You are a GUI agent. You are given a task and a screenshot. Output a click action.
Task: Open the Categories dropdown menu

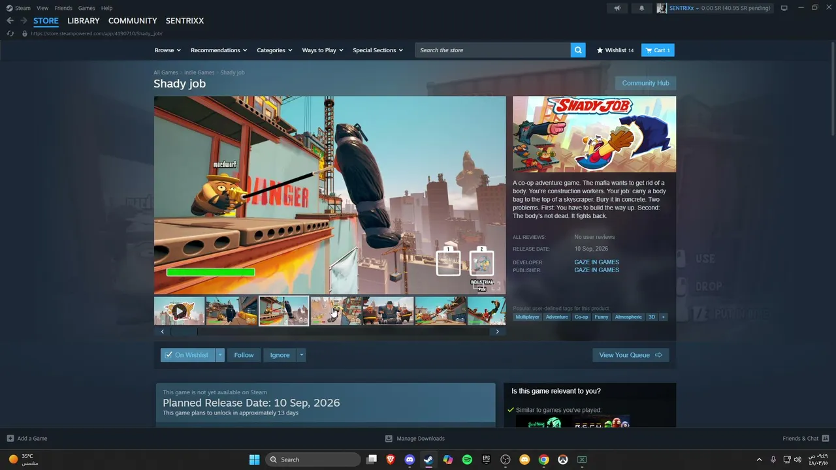pyautogui.click(x=274, y=50)
